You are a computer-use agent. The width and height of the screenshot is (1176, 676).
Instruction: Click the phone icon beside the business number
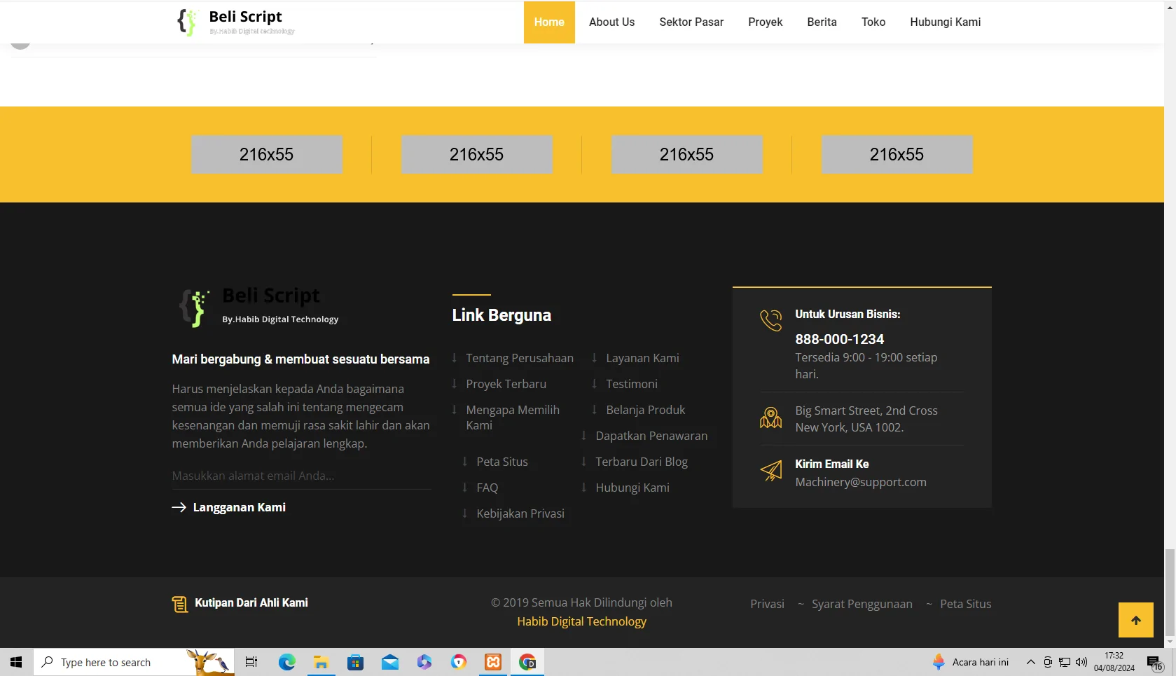coord(770,321)
